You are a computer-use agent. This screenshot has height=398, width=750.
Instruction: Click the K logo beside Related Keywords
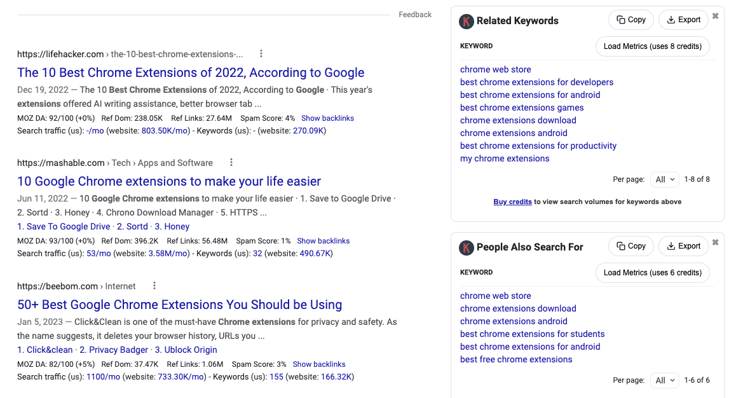click(x=467, y=21)
